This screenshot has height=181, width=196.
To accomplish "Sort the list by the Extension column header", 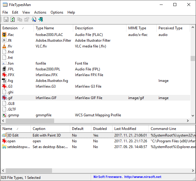I will [x=10, y=28].
